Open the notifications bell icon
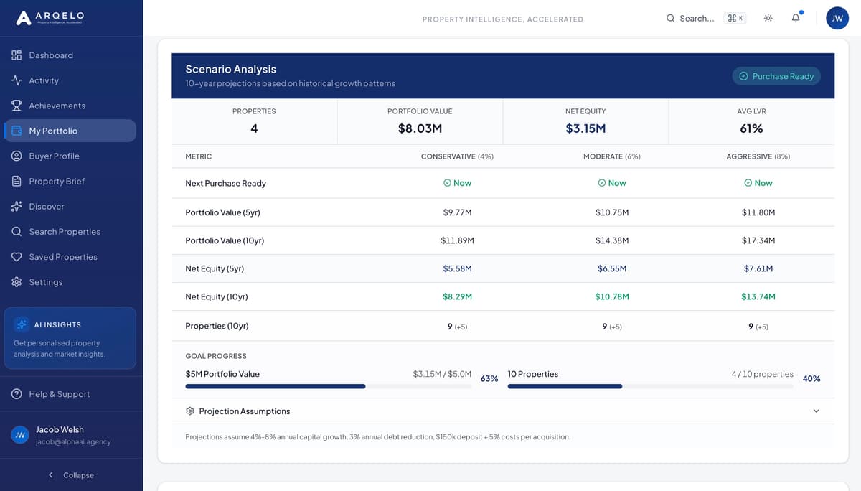 795,18
